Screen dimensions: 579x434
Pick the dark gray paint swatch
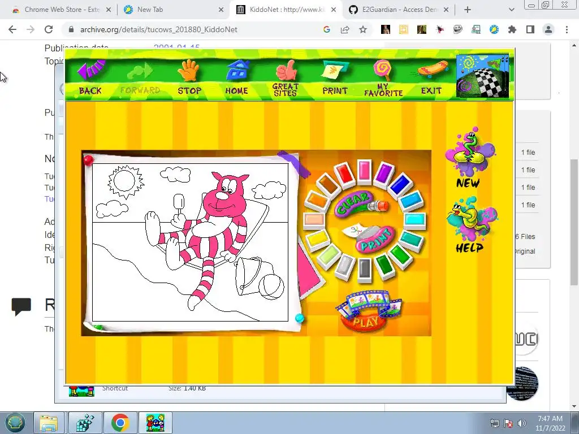365,270
